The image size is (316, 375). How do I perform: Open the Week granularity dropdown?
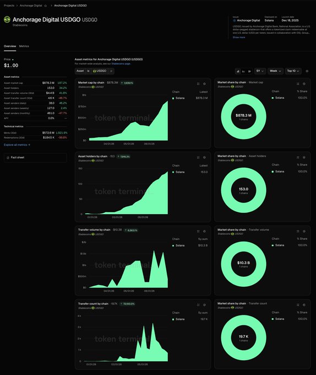pyautogui.click(x=275, y=71)
